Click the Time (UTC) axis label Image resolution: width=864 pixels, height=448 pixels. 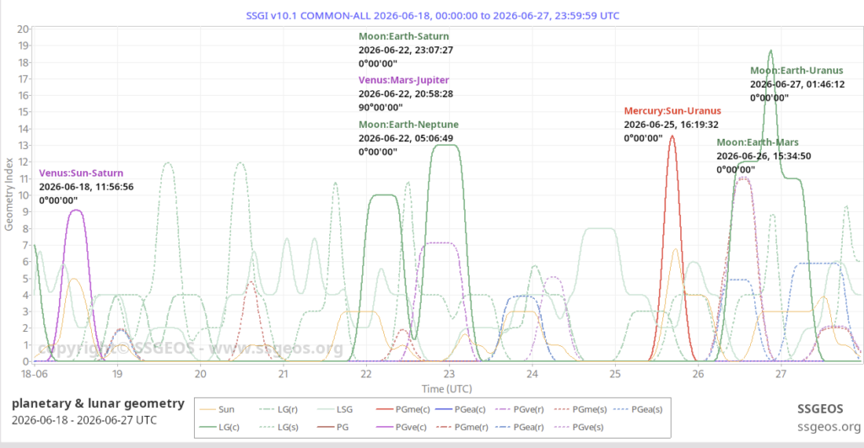[x=447, y=389]
